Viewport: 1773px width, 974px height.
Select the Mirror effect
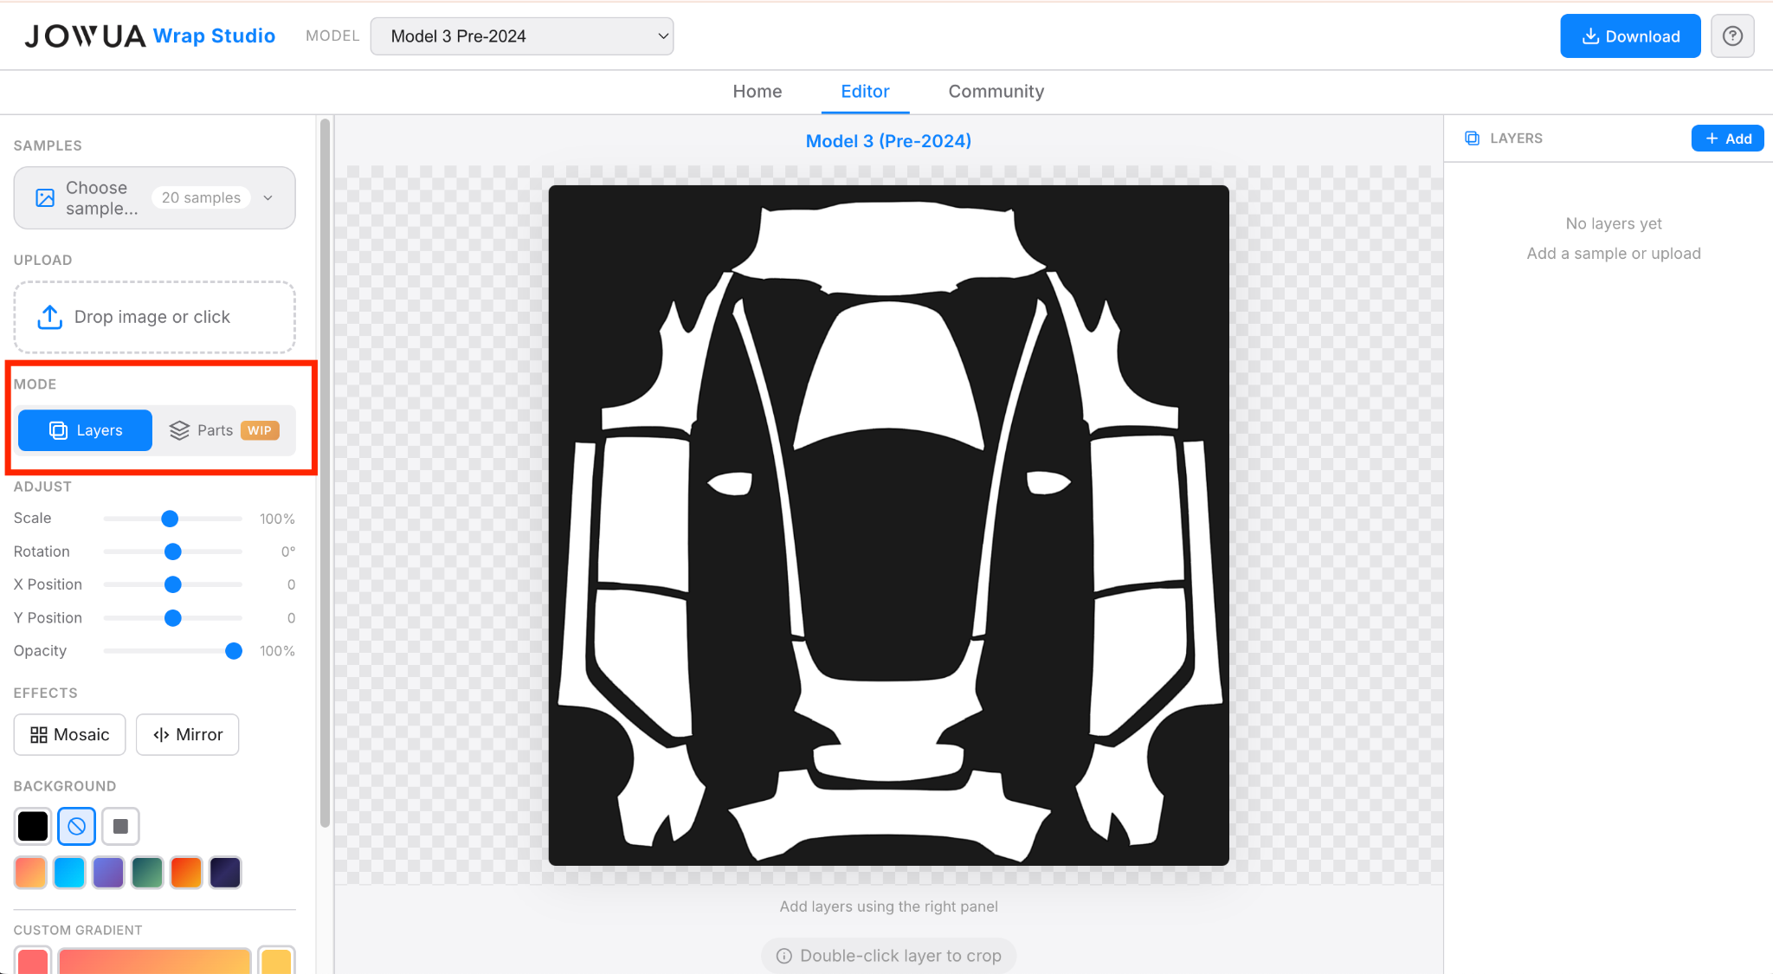pos(187,734)
